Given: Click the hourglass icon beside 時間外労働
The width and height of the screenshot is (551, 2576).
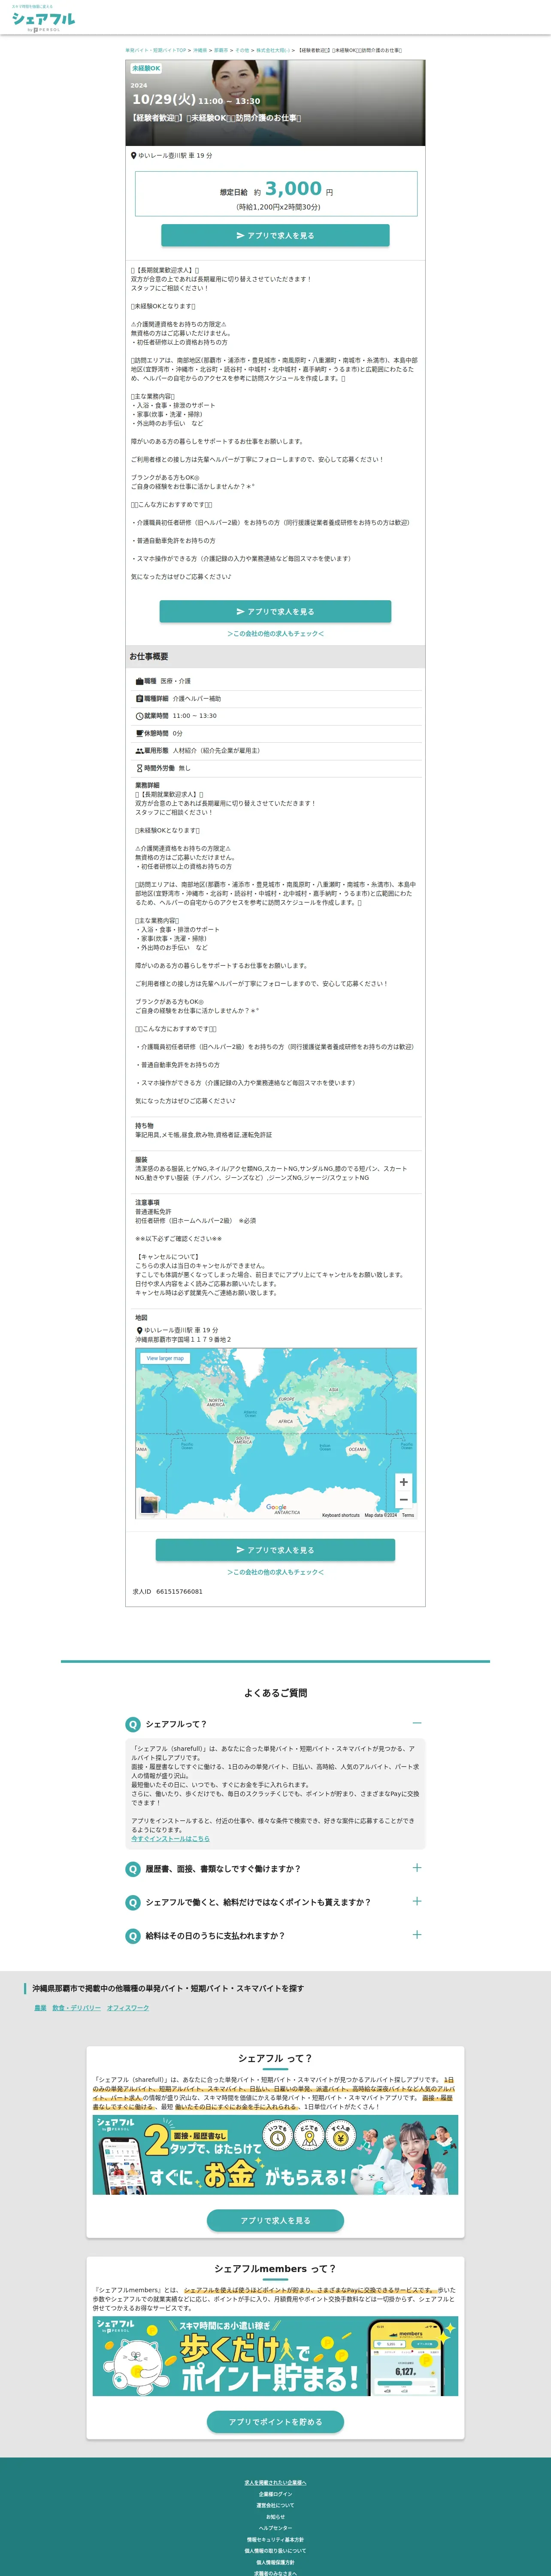Looking at the screenshot, I should tap(140, 768).
